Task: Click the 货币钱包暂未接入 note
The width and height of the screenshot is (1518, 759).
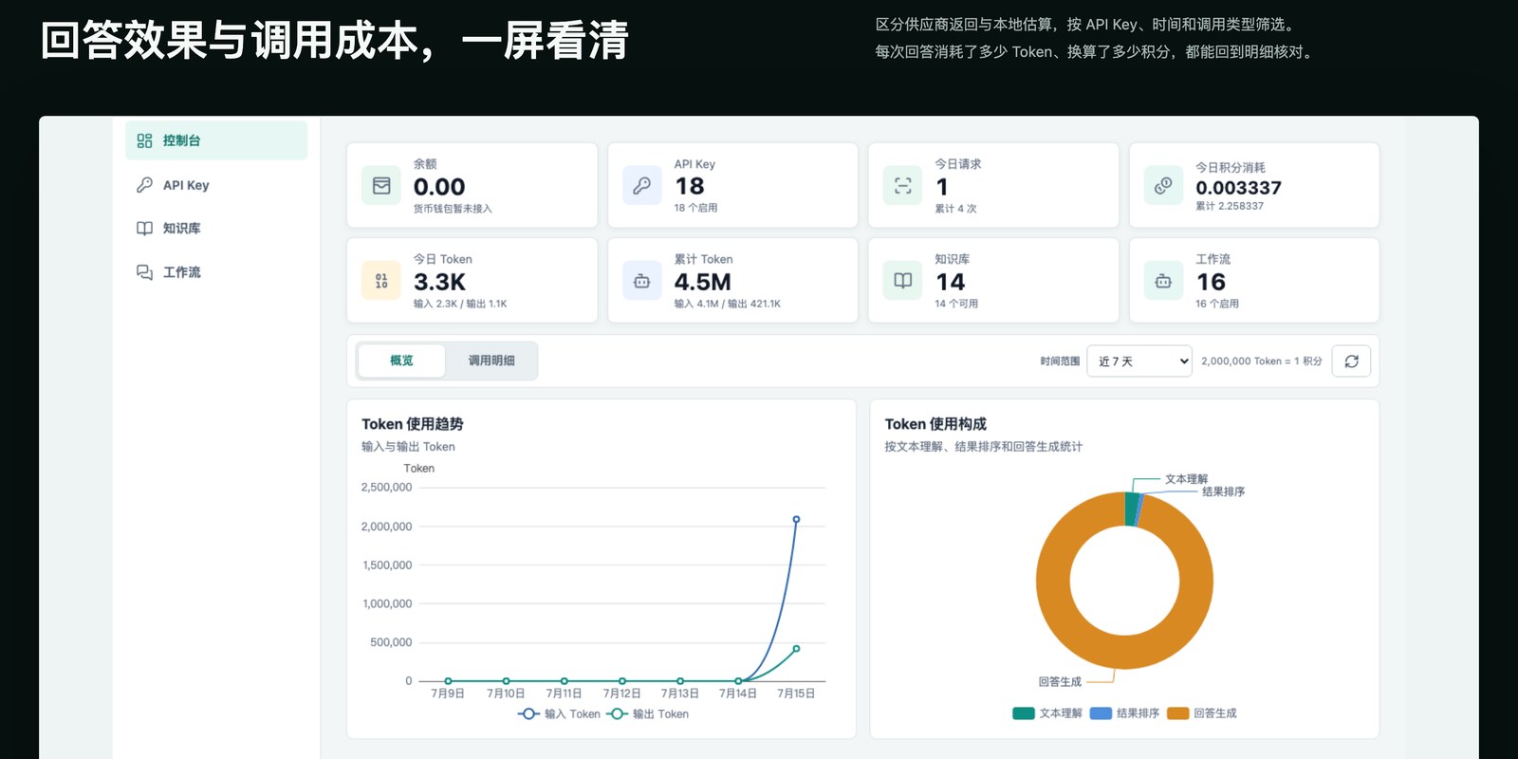Action: [453, 209]
